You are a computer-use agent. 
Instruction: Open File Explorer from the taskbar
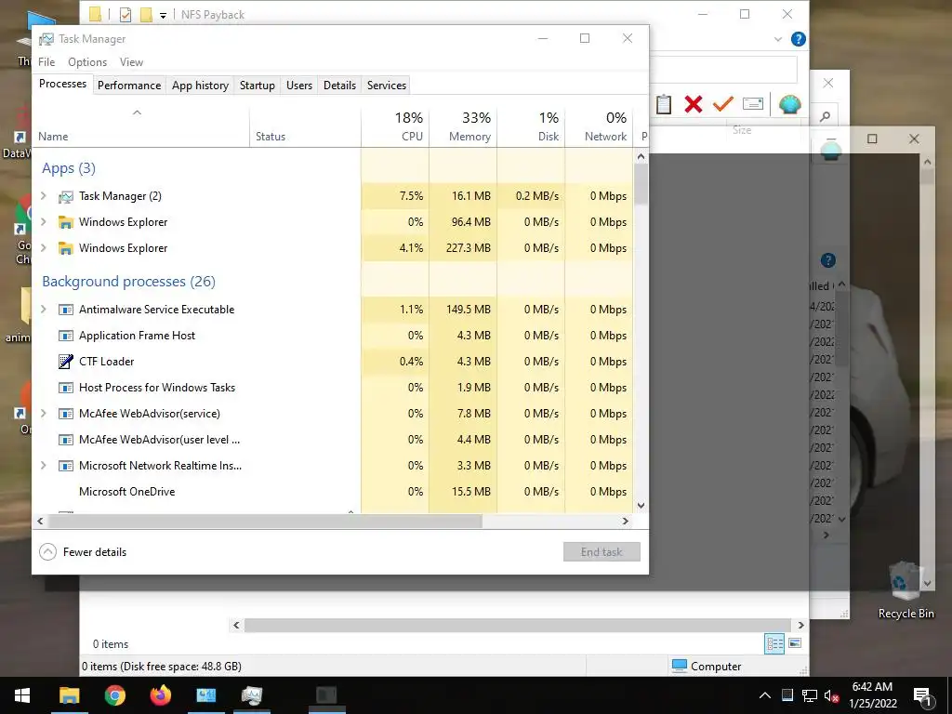tap(69, 695)
